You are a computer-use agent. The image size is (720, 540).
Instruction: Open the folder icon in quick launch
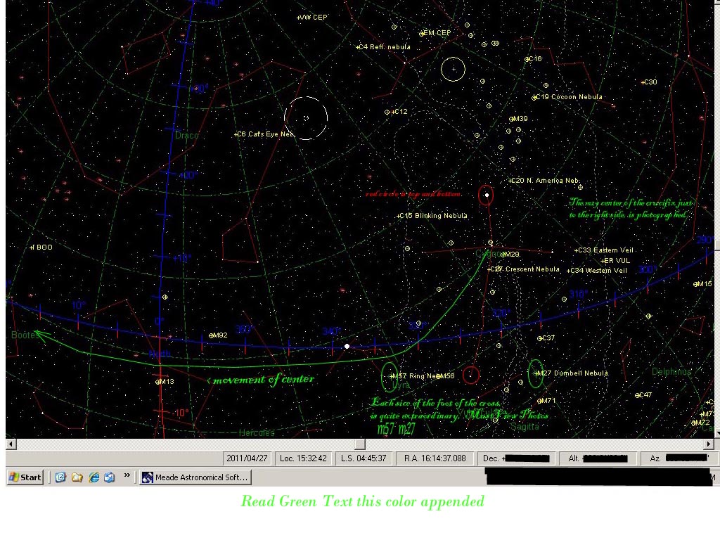[77, 477]
